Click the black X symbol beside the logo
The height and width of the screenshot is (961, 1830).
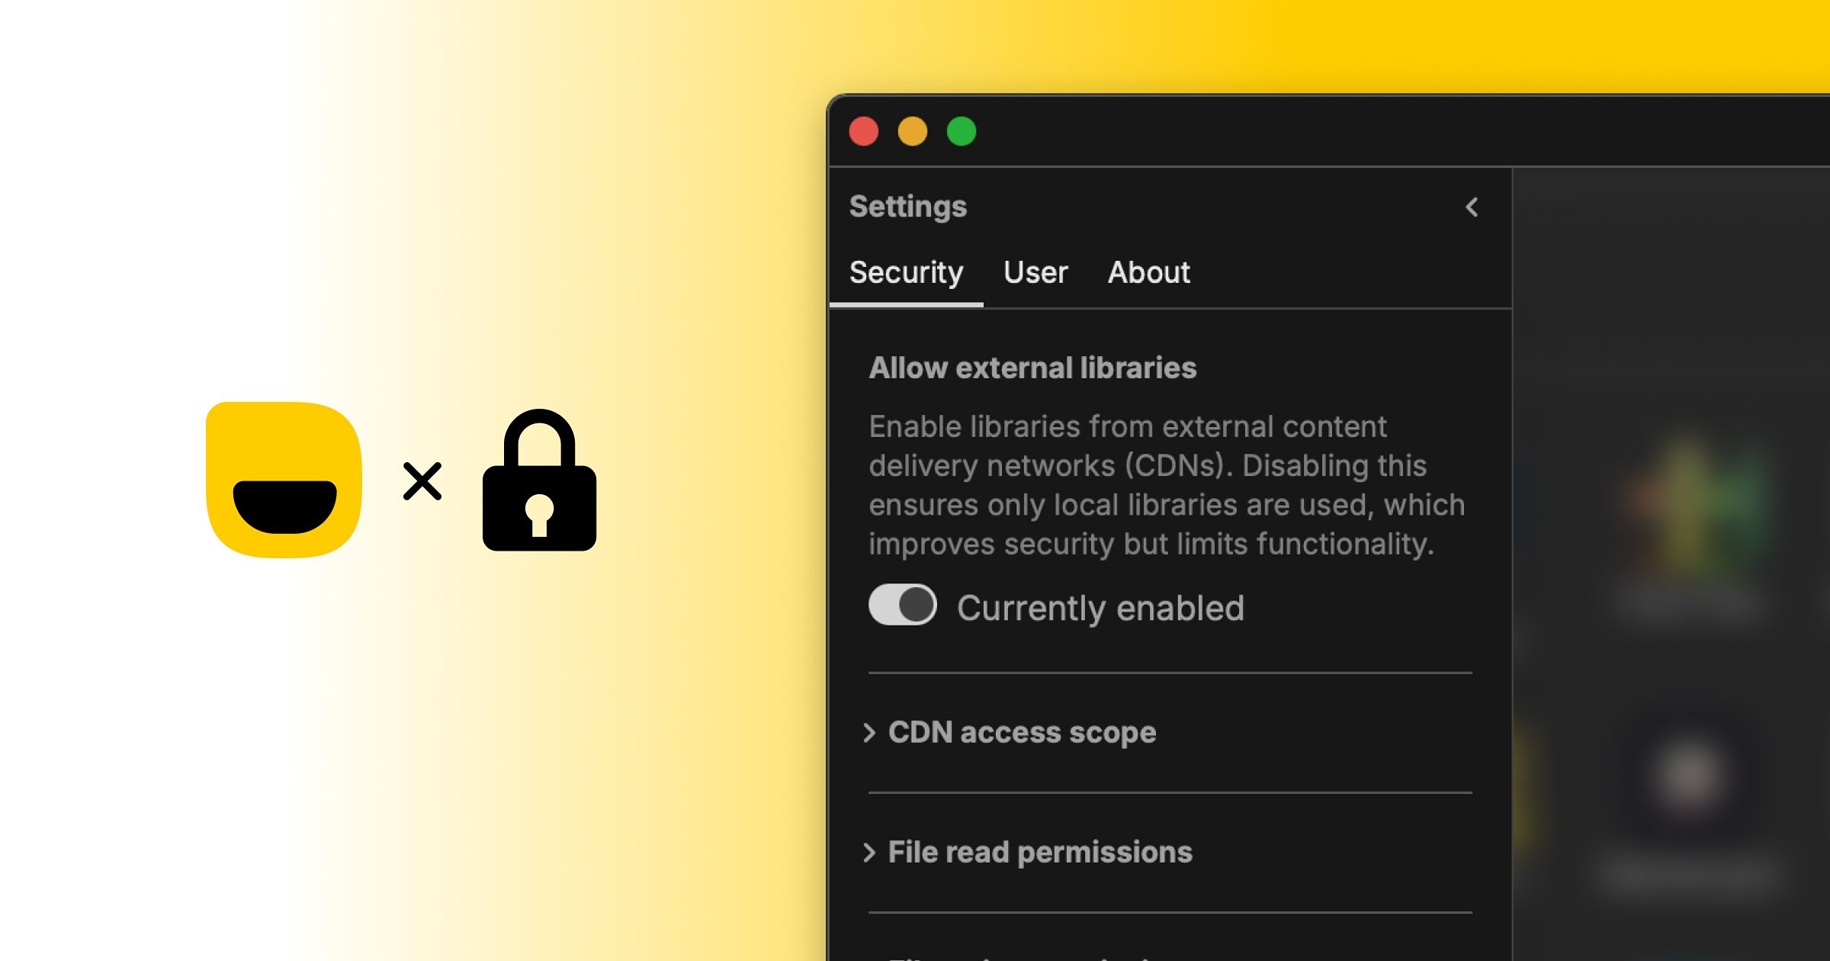[x=422, y=481]
